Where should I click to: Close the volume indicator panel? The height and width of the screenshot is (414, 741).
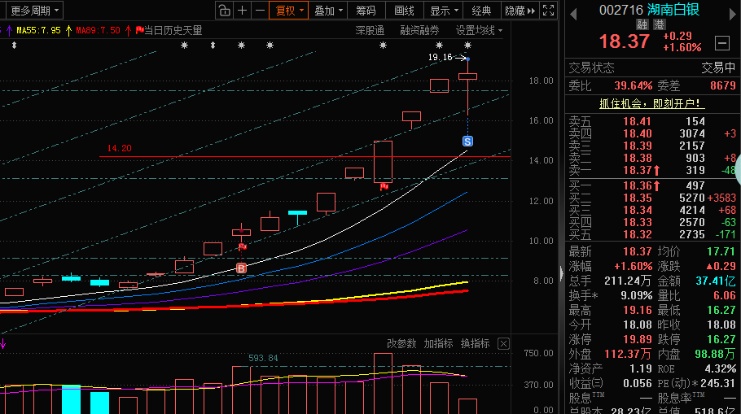click(x=503, y=344)
